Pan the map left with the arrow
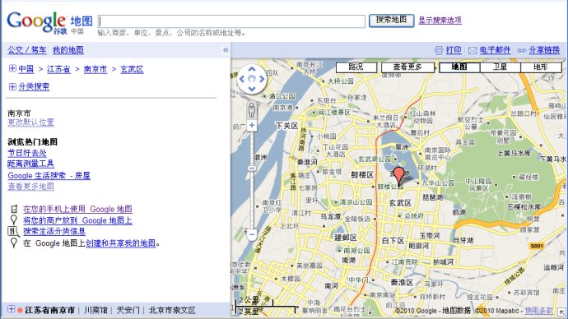Viewport: 568px width, 319px height. [x=242, y=79]
